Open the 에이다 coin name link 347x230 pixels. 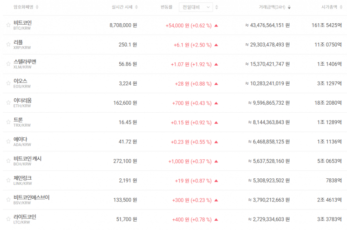pyautogui.click(x=20, y=139)
